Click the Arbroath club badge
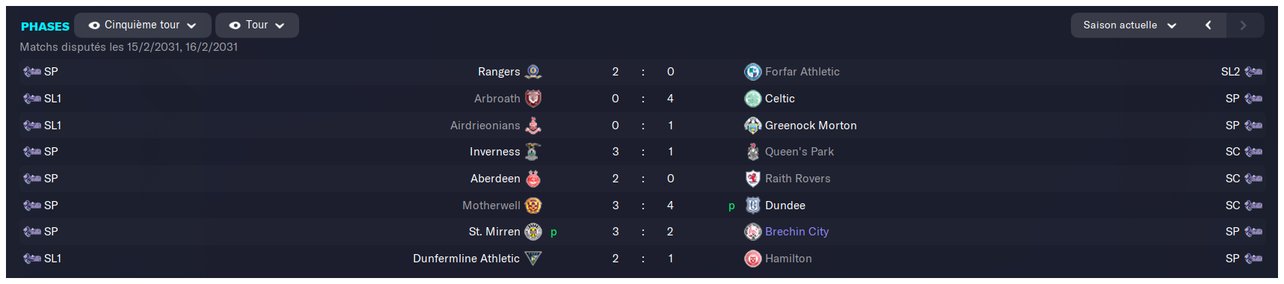Image resolution: width=1284 pixels, height=284 pixels. [x=533, y=99]
